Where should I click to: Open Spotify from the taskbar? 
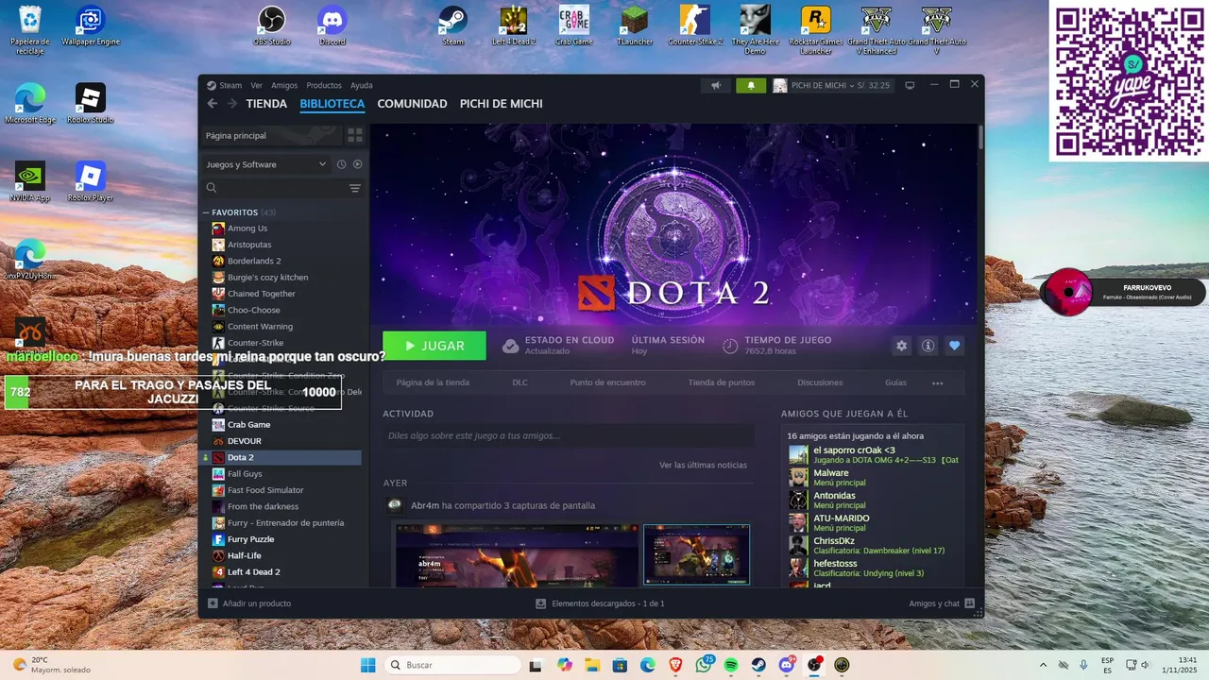click(x=731, y=665)
